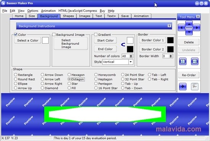Image resolution: width=210 pixels, height=141 pixels.
Task: Open the Help menu
Action: [111, 11]
